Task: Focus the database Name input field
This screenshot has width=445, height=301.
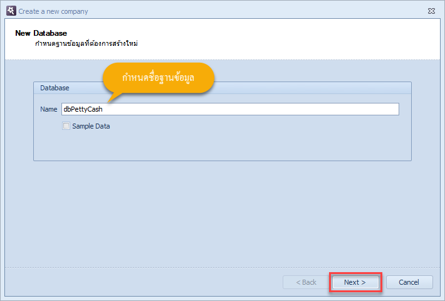Action: tap(230, 109)
